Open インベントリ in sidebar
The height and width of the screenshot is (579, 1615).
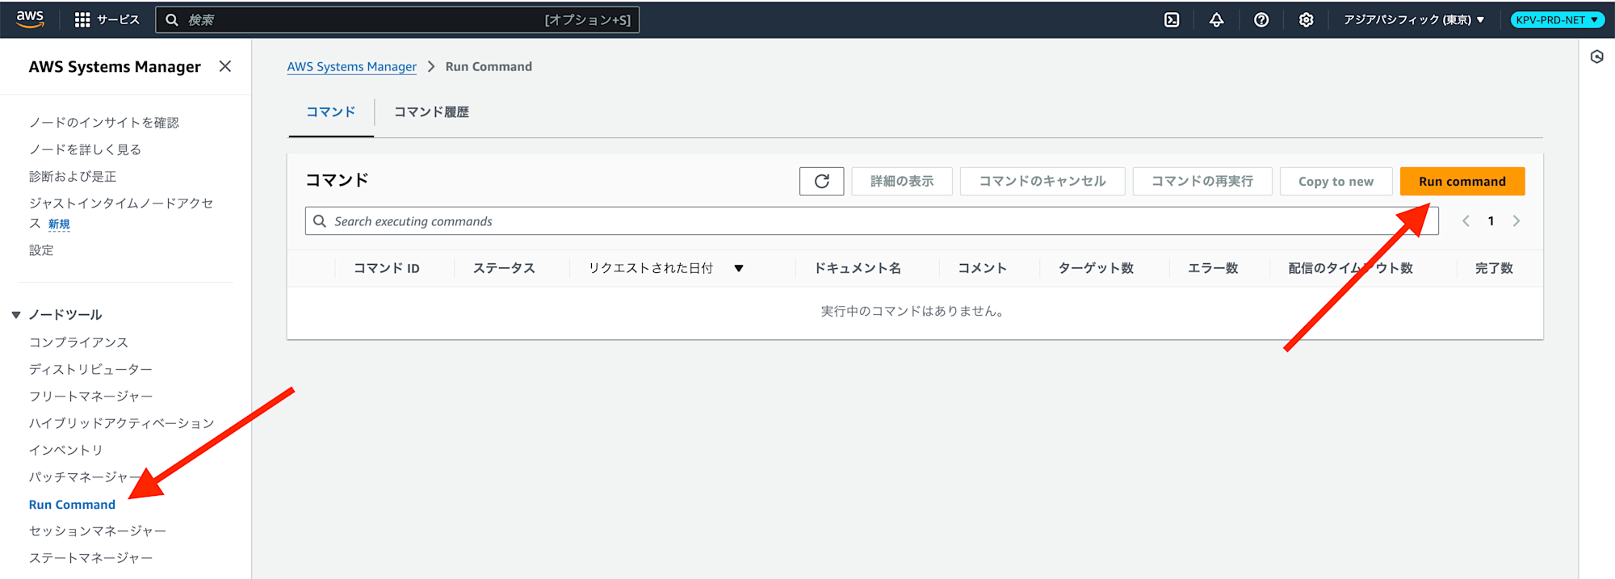pos(66,450)
